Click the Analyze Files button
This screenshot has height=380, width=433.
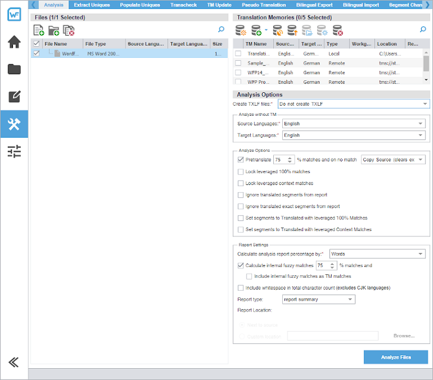coord(395,357)
